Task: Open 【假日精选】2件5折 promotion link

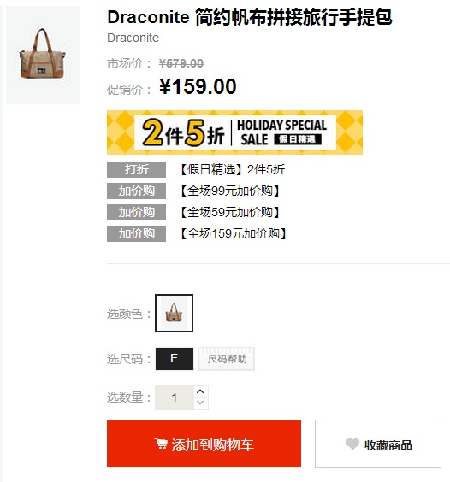Action: (233, 169)
